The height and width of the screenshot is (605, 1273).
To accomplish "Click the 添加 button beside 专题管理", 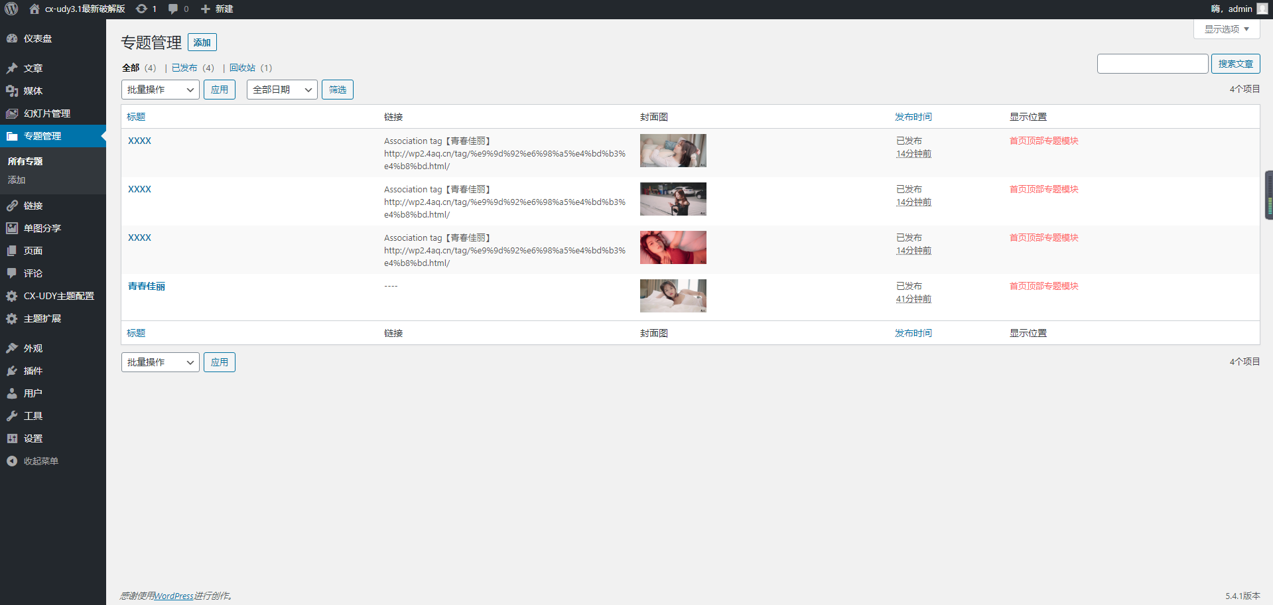I will (202, 42).
